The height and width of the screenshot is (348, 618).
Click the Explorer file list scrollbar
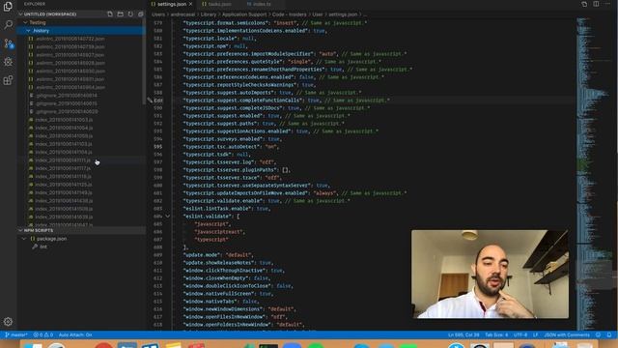coord(144,63)
